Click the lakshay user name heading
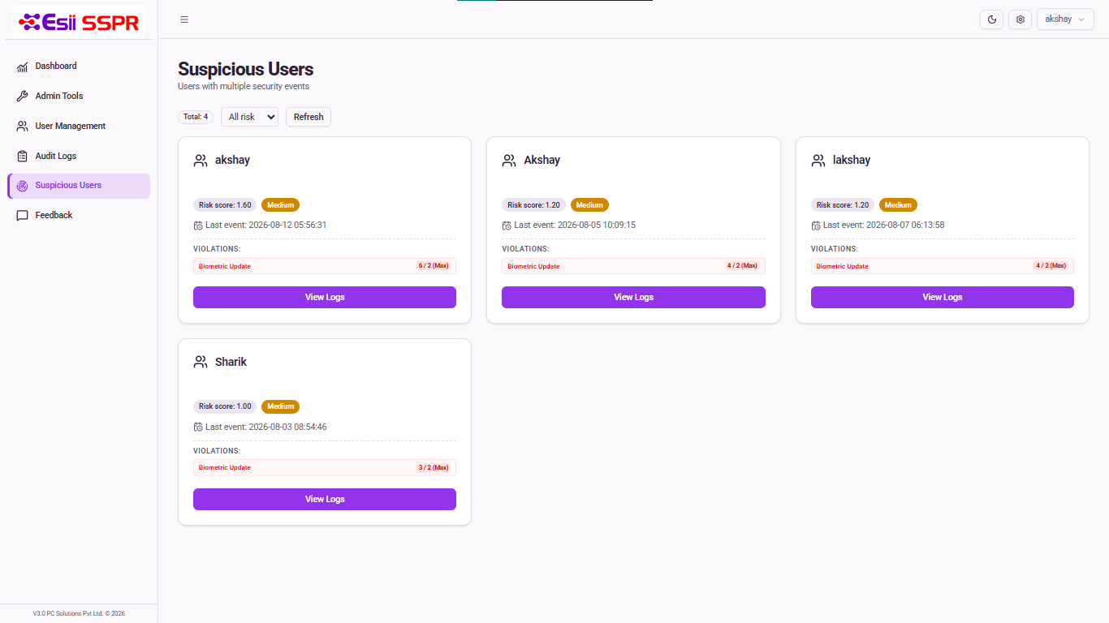Image resolution: width=1109 pixels, height=623 pixels. tap(852, 161)
